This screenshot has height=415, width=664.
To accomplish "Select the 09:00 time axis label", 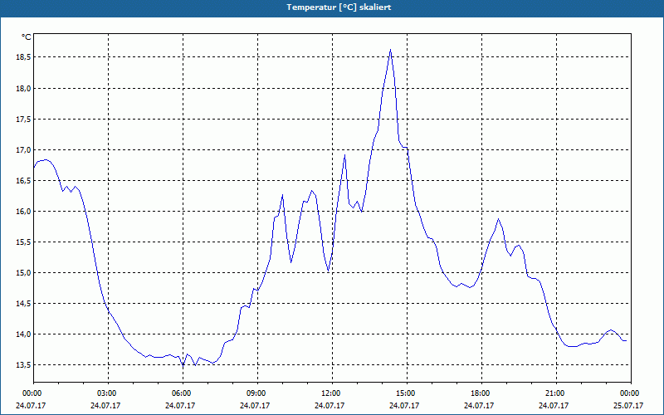I will click(256, 393).
